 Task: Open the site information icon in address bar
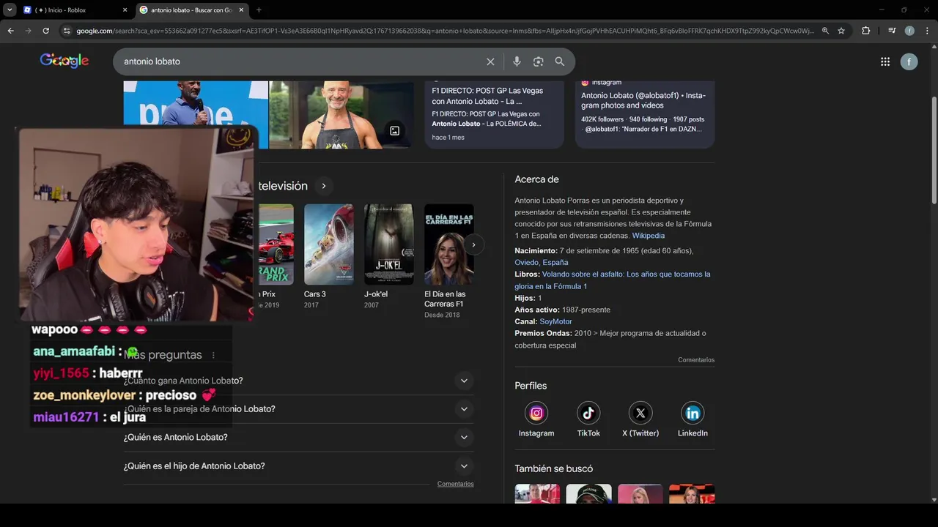(67, 31)
